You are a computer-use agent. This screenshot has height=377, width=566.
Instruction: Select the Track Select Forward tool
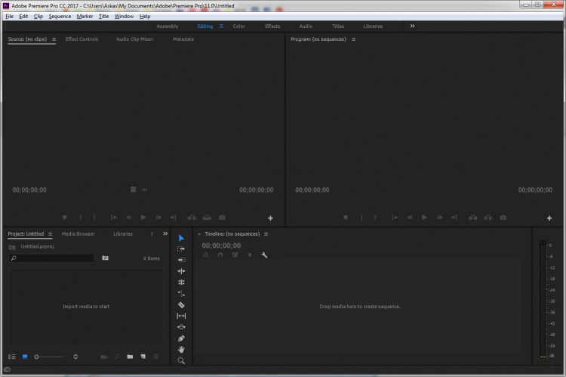[x=181, y=249]
